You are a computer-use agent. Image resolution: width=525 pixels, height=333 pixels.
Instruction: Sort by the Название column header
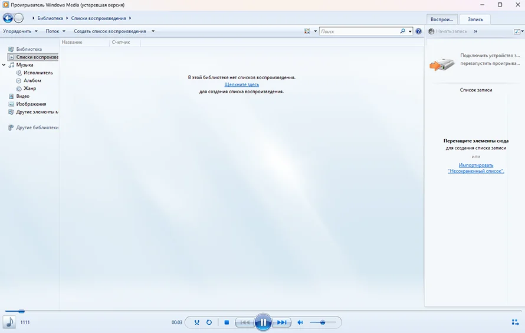tap(85, 42)
